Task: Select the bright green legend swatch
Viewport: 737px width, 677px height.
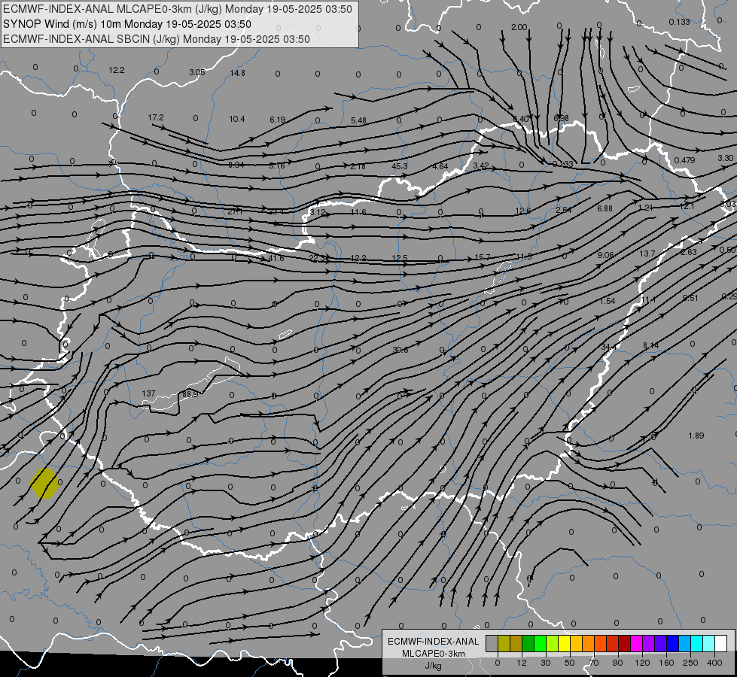Action: click(540, 644)
